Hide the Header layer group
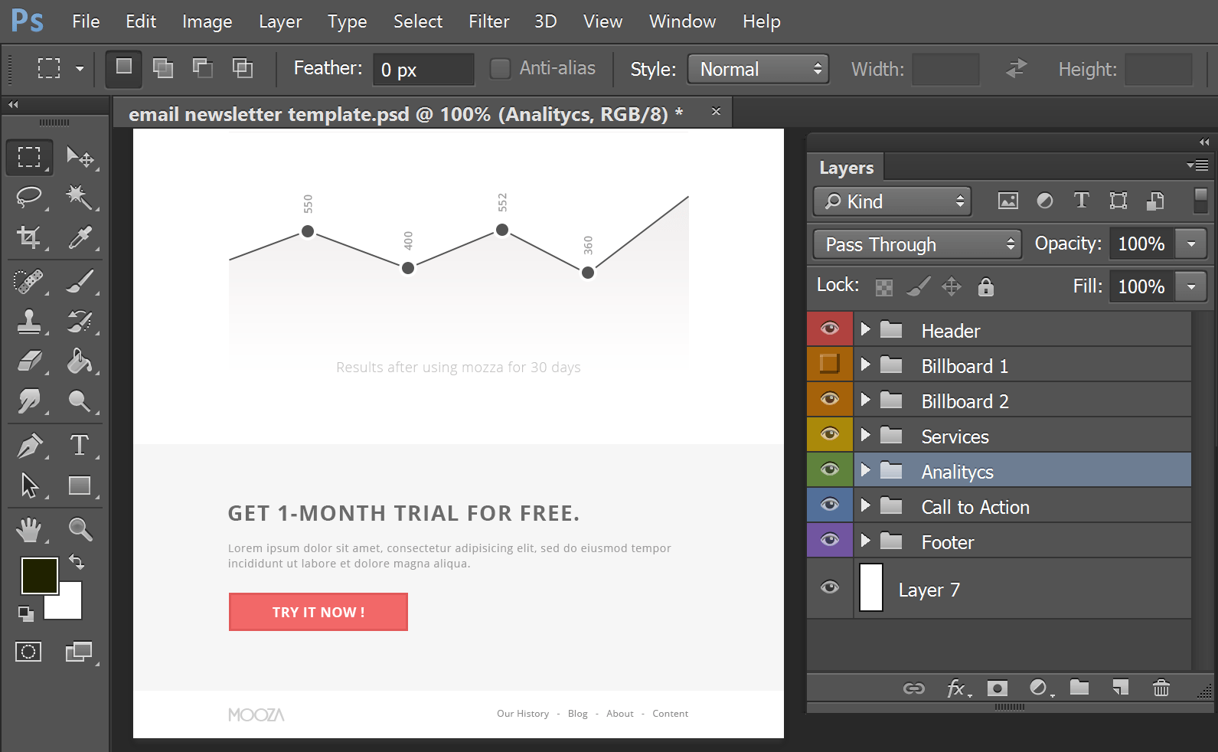Image resolution: width=1218 pixels, height=752 pixels. [829, 329]
